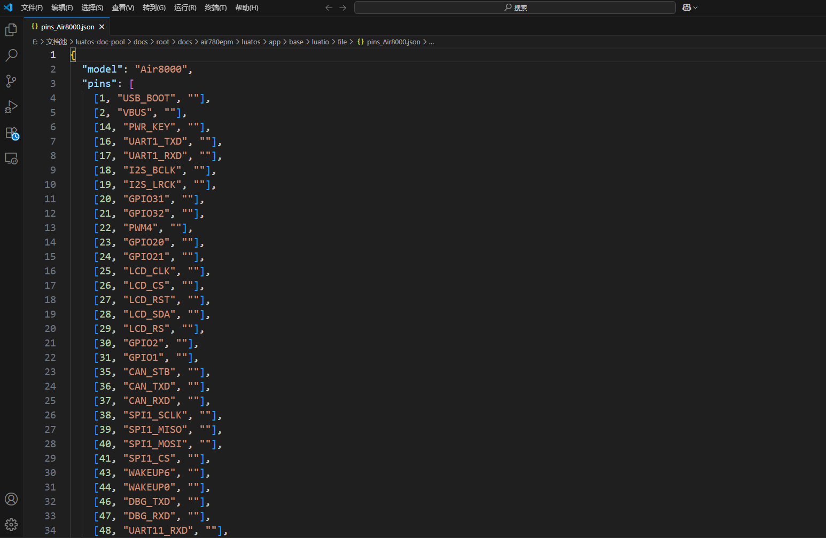
Task: Go back with the left arrow
Action: 329,7
